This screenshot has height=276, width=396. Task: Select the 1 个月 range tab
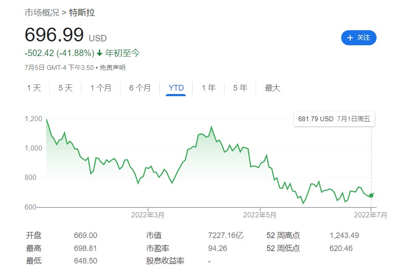(x=101, y=88)
